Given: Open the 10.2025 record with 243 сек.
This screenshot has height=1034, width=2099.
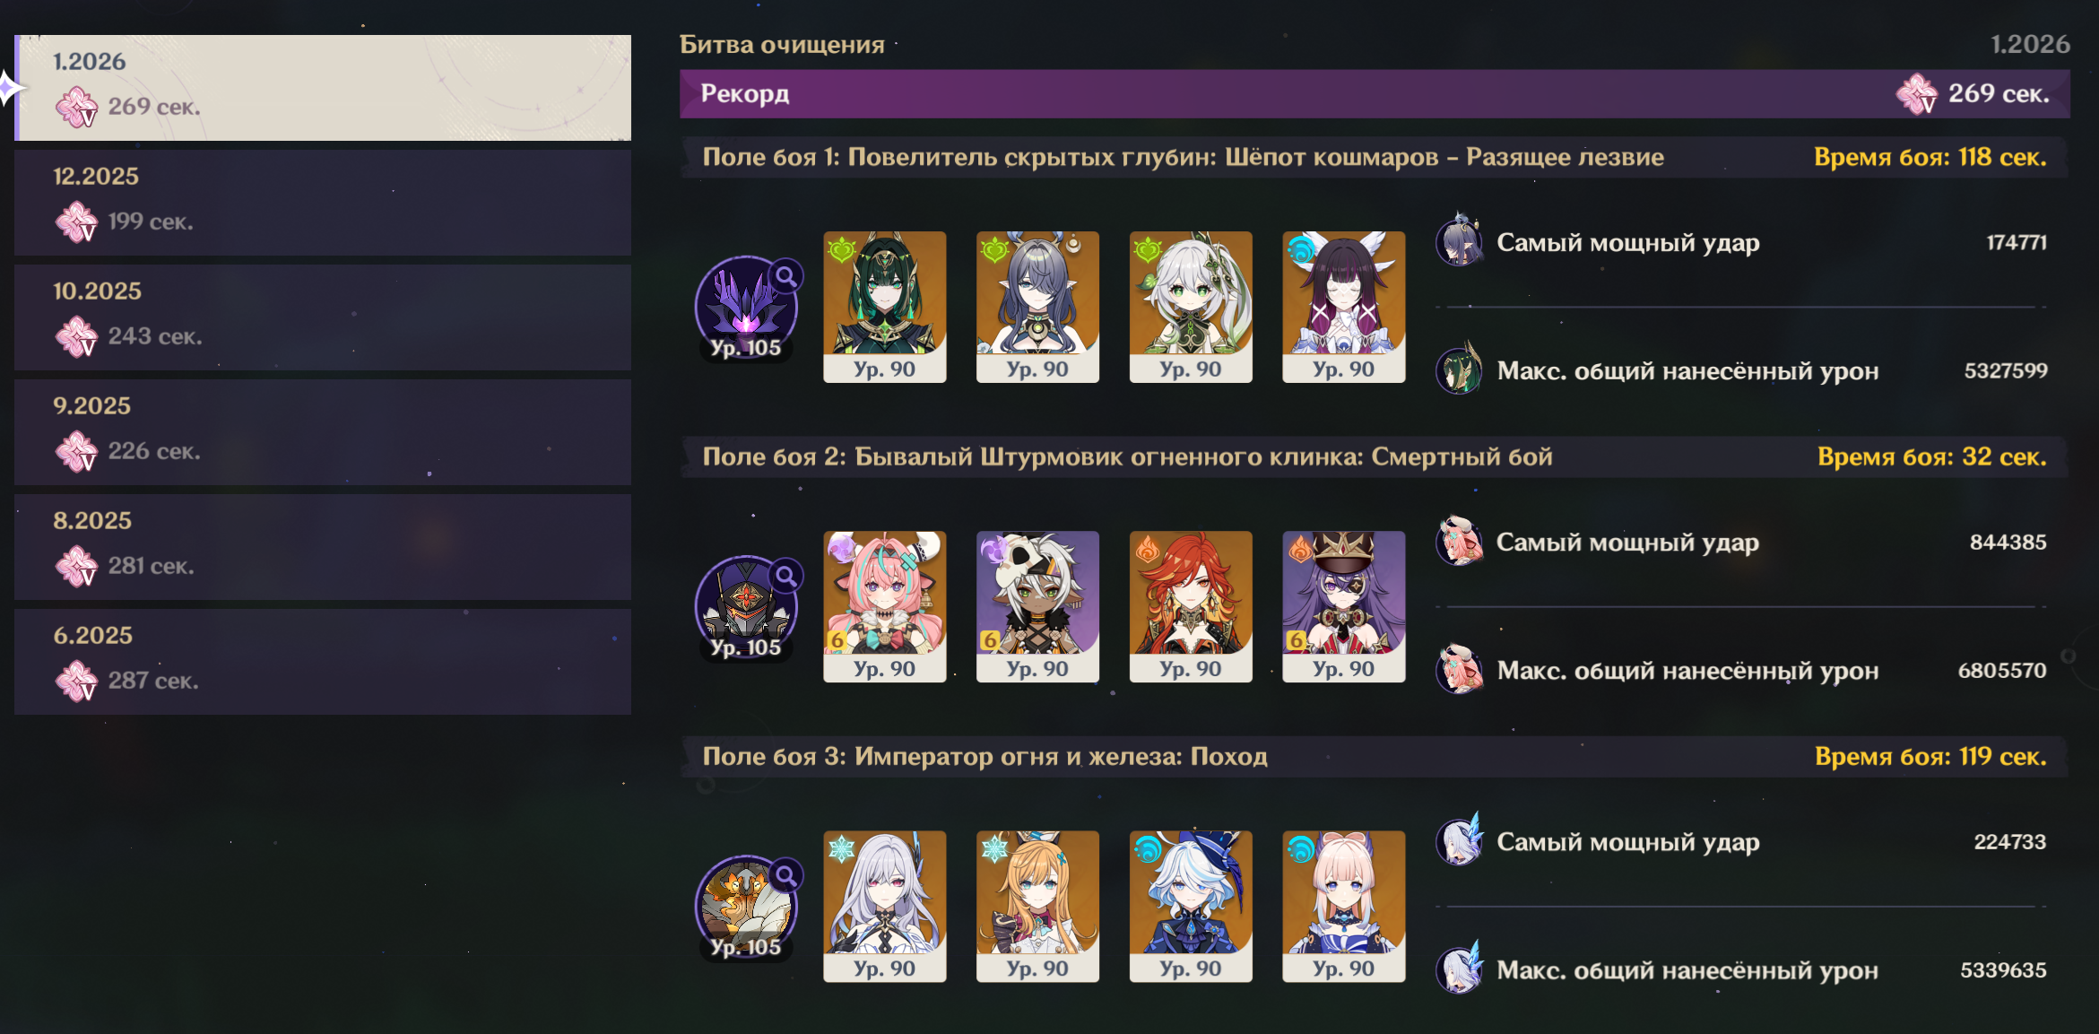Looking at the screenshot, I should [x=323, y=317].
